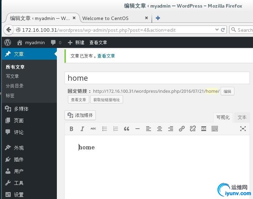Open 评论 comments menu
The image size is (253, 199).
[29, 132]
